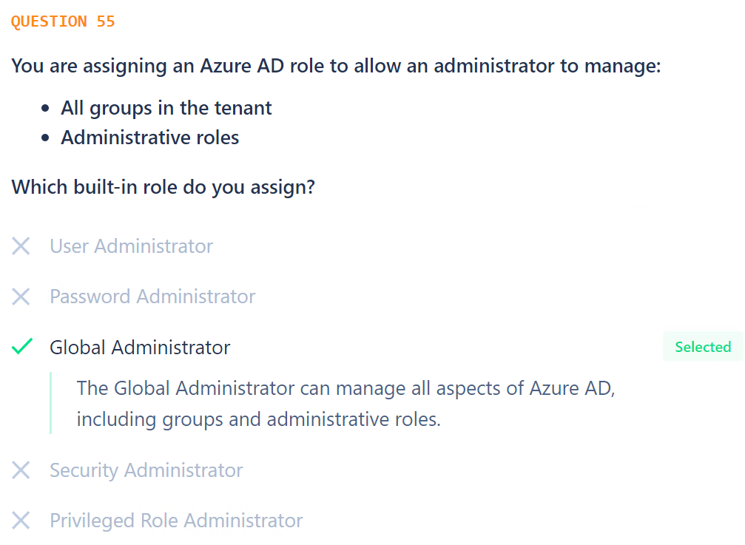The width and height of the screenshot is (745, 545).
Task: Click 'including groups and administrative roles' line
Action: tap(258, 420)
